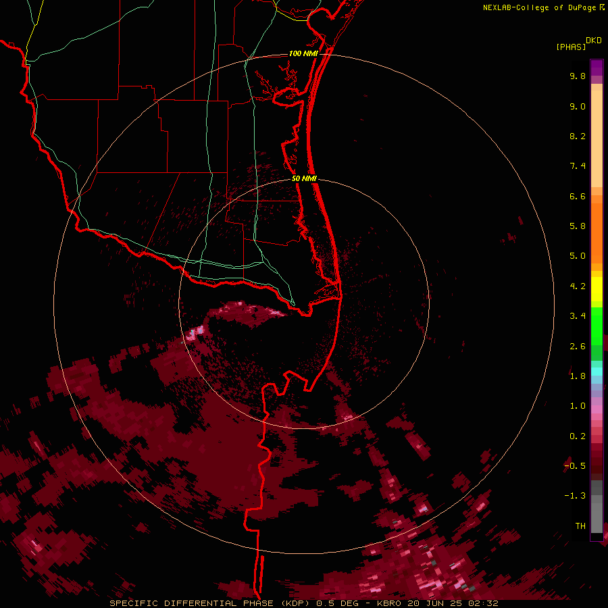Click the 9.8 value on the color scale
Screen dimensions: 608x608
pyautogui.click(x=578, y=76)
